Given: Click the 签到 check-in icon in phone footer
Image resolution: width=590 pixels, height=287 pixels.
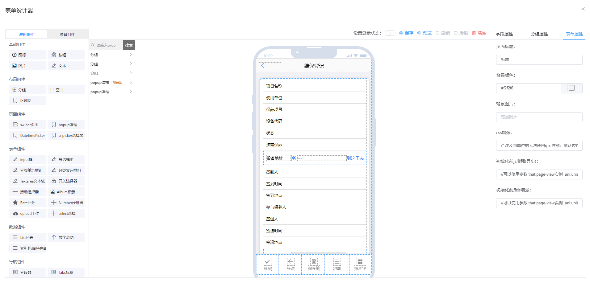Looking at the screenshot, I should tap(267, 262).
